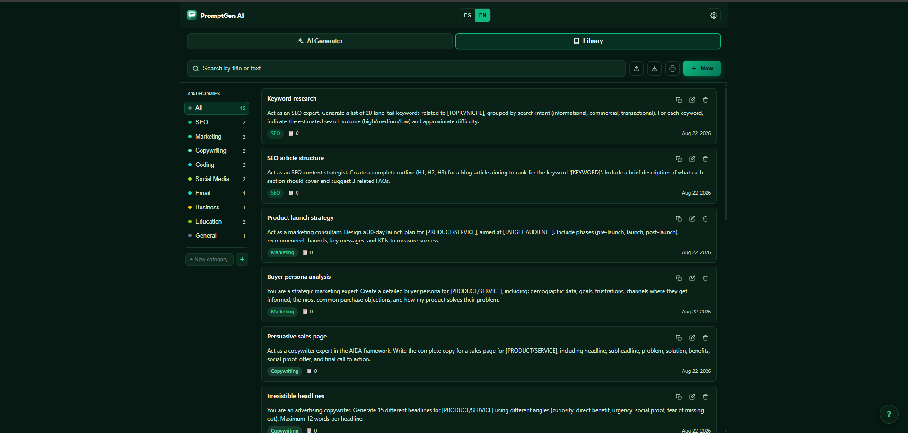
Task: Edit the Persuasive sales page prompt
Action: (692, 338)
